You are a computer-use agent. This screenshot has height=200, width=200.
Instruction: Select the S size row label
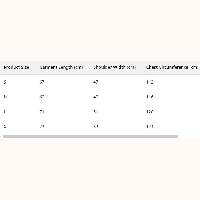point(5,82)
